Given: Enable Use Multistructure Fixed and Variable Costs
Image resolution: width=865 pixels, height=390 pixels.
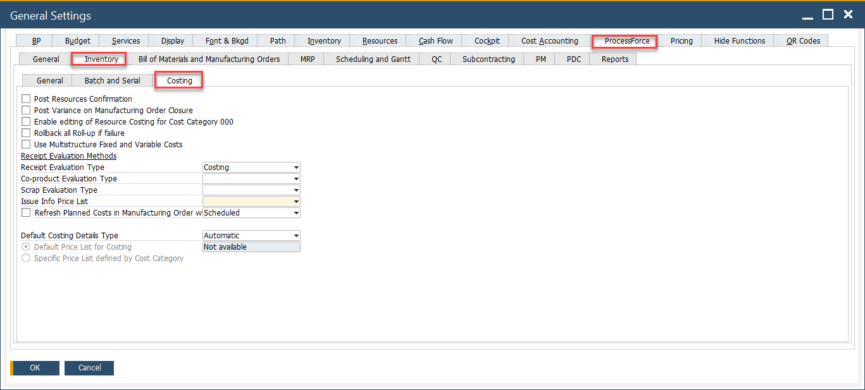Looking at the screenshot, I should pyautogui.click(x=26, y=145).
